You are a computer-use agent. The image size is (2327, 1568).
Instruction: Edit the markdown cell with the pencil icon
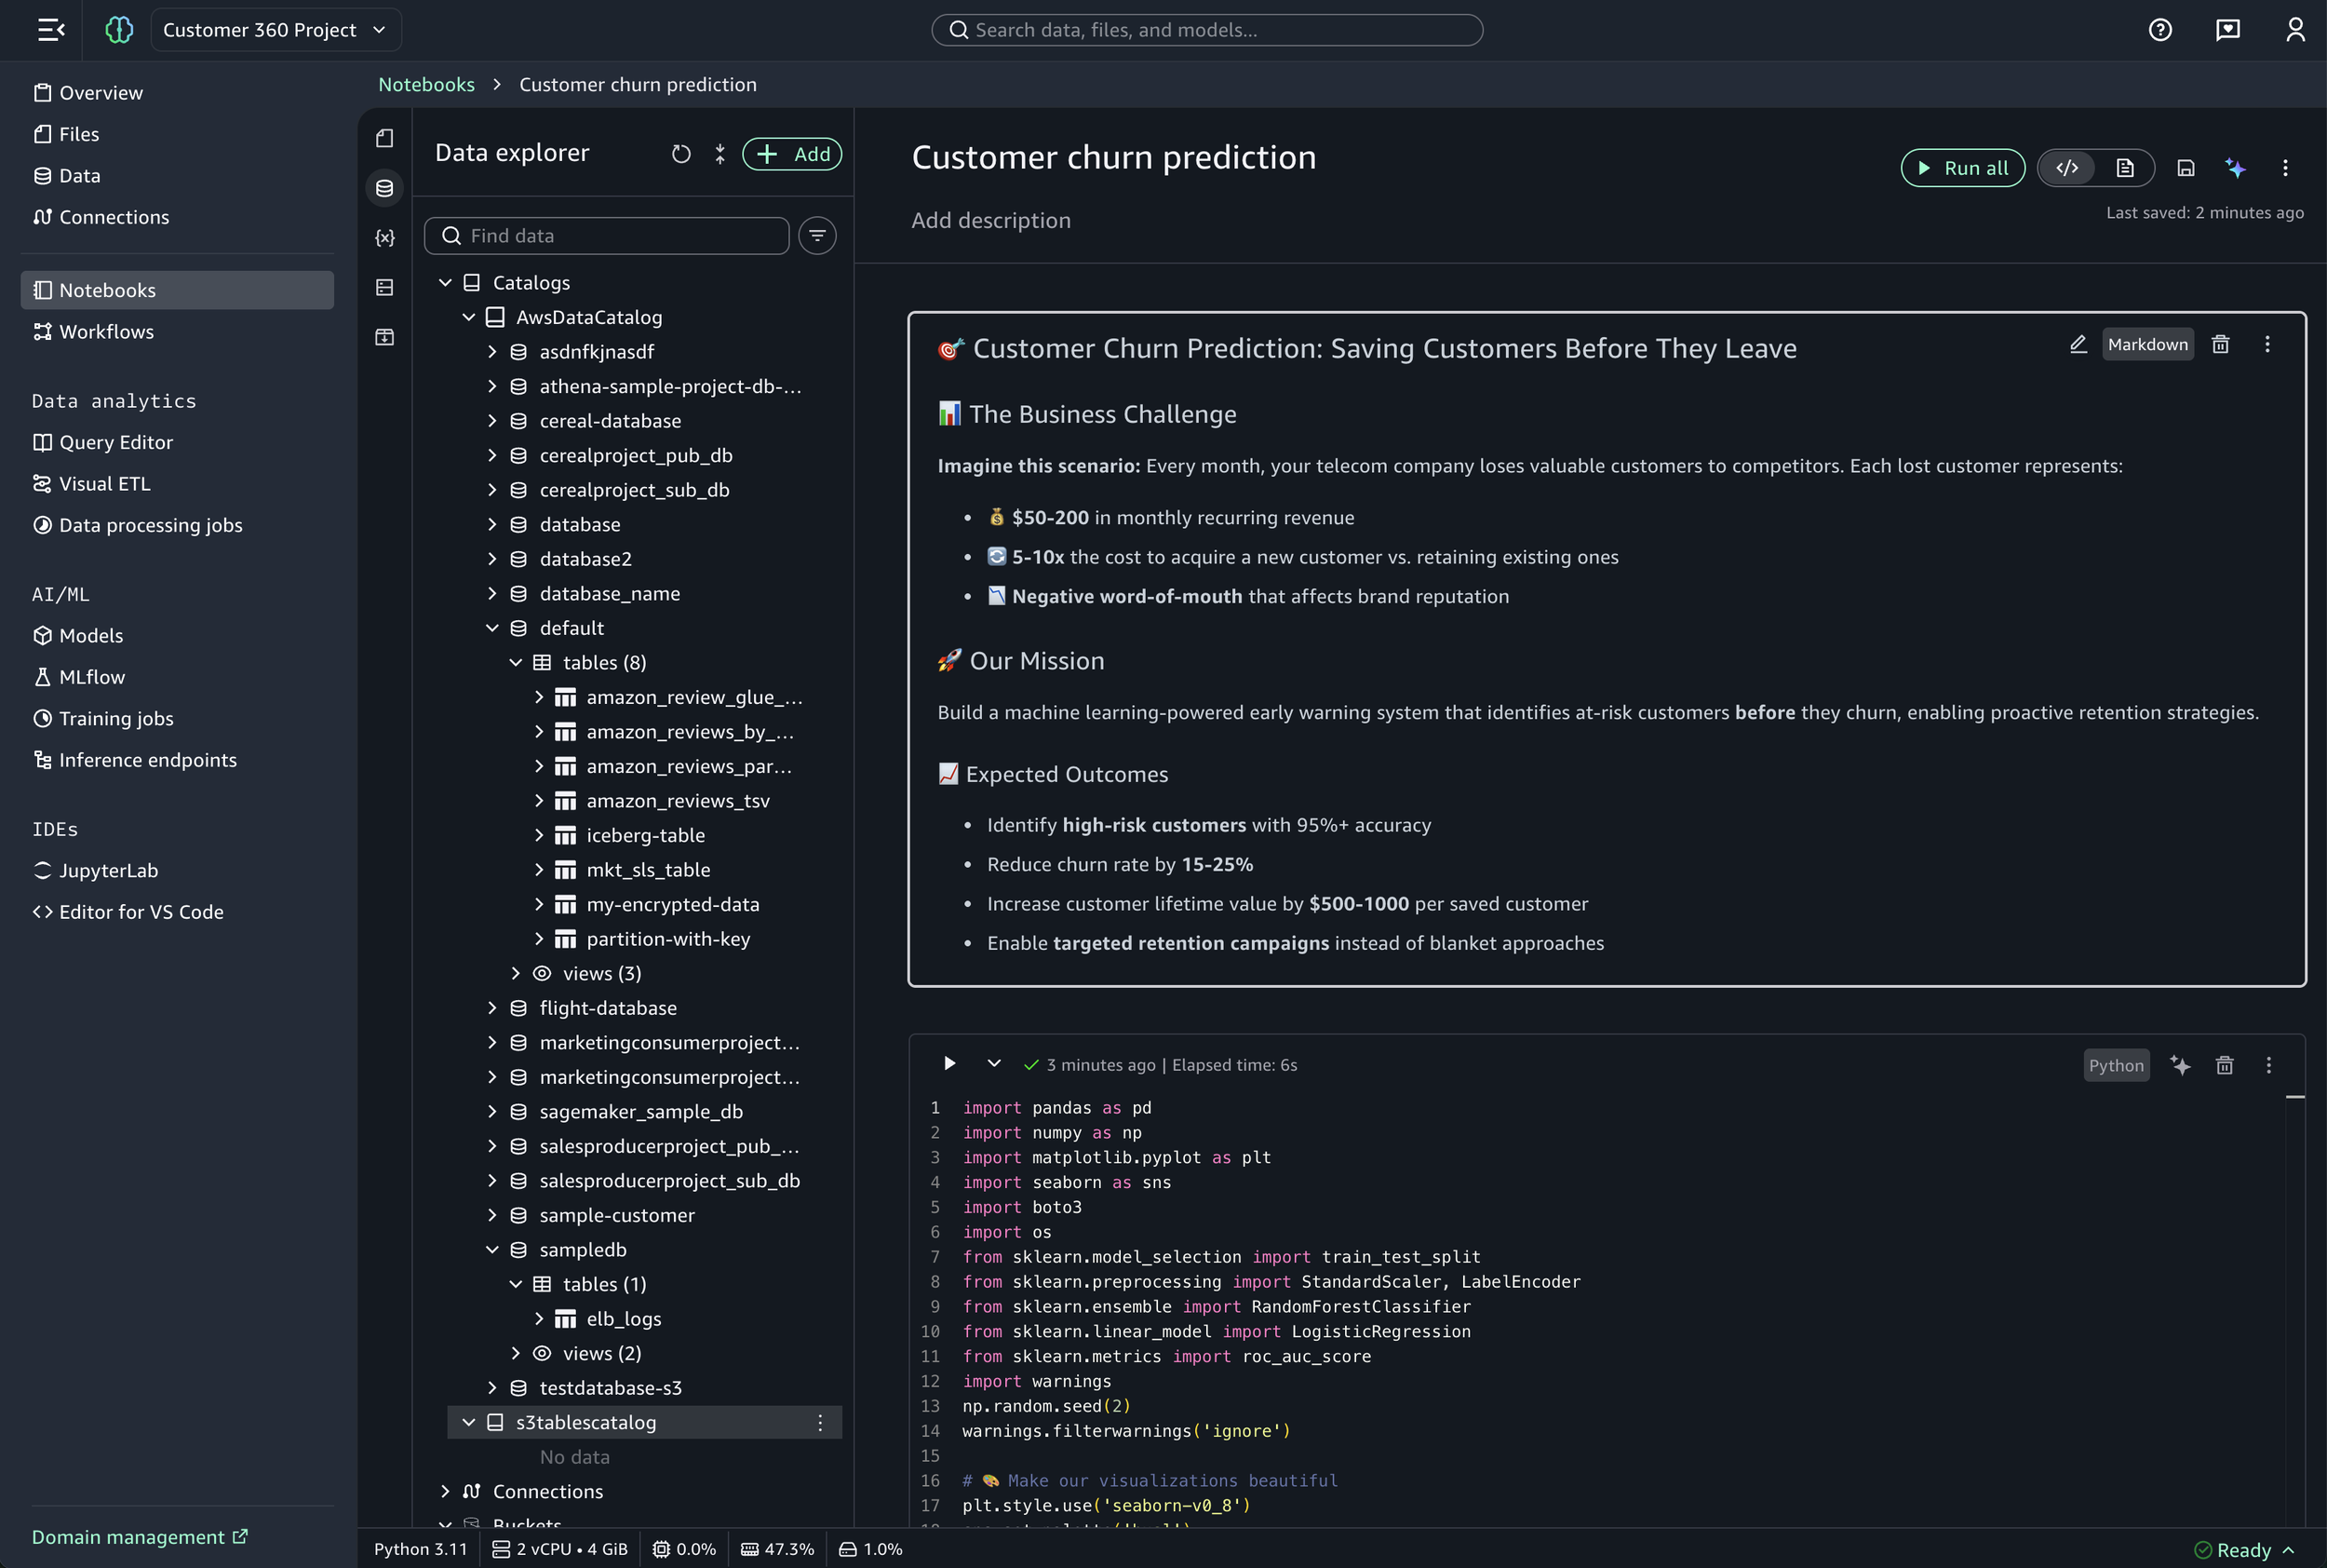(2078, 344)
